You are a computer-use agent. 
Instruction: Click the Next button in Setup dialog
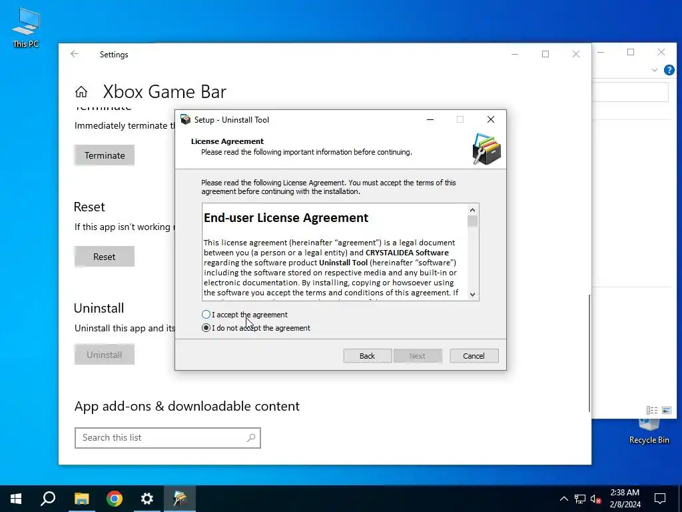[418, 356]
